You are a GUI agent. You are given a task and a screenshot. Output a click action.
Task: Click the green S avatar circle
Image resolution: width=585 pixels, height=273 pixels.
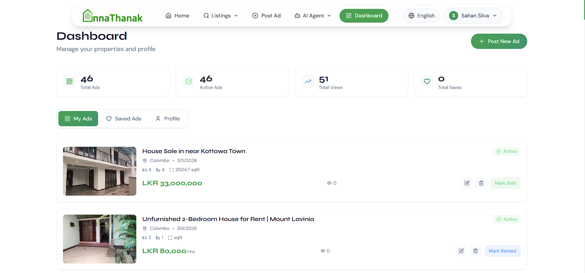pos(453,15)
